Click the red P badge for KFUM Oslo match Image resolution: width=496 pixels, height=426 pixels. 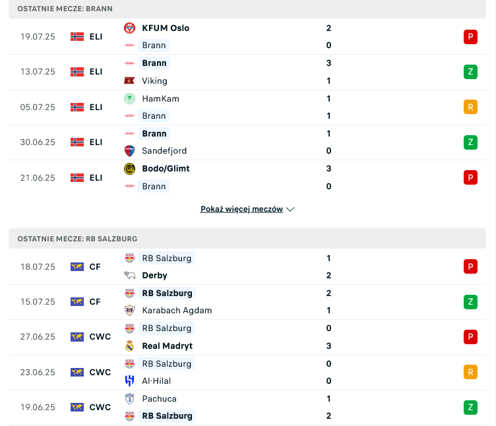(470, 37)
